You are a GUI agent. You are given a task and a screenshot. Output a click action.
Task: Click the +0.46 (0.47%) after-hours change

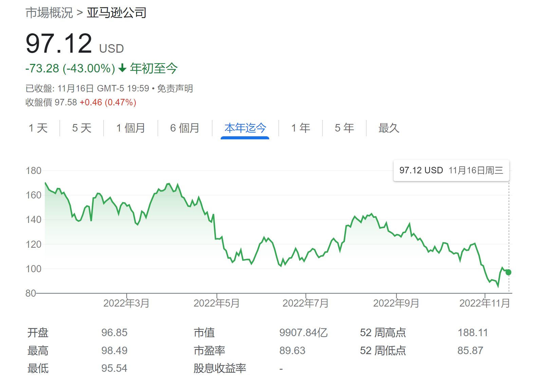click(108, 102)
